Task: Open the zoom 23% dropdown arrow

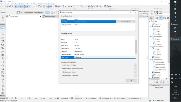Action: 27,98
